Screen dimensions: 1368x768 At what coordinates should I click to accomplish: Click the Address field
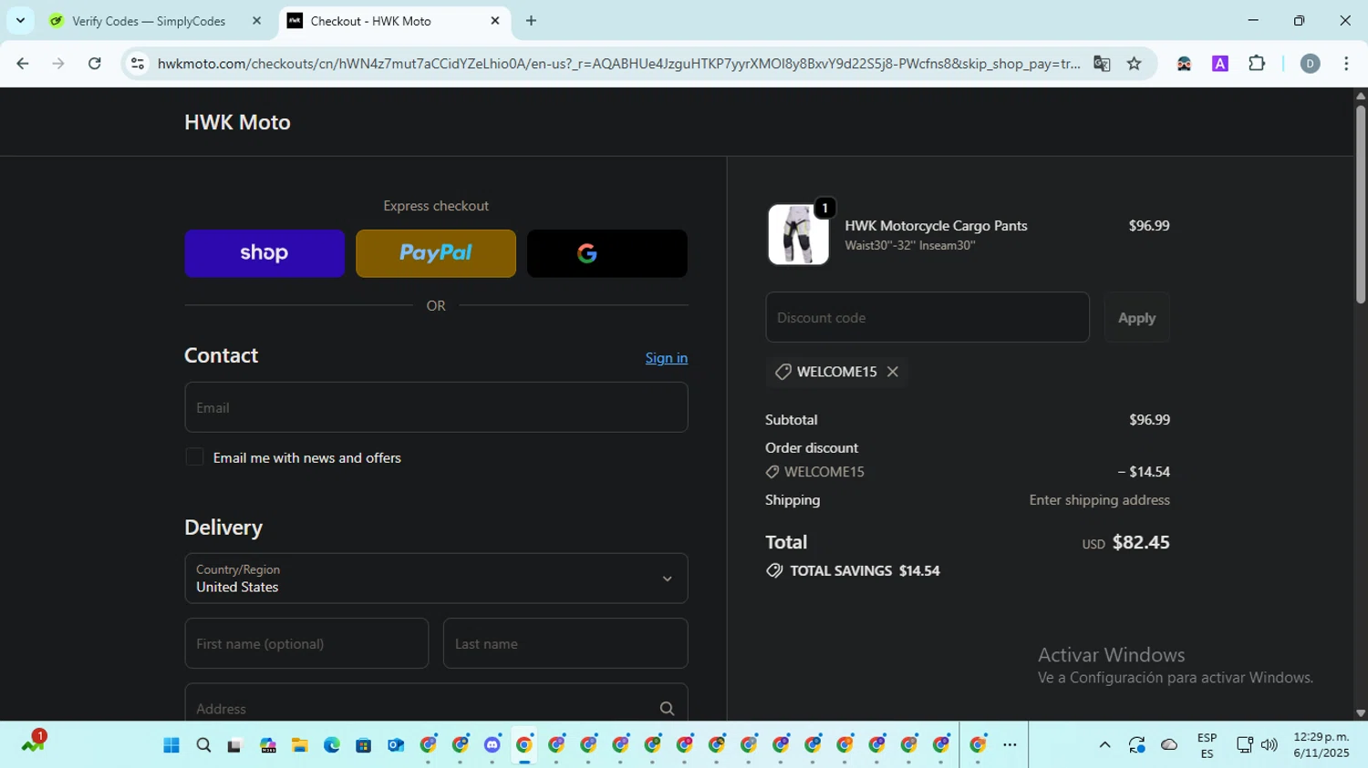point(436,702)
